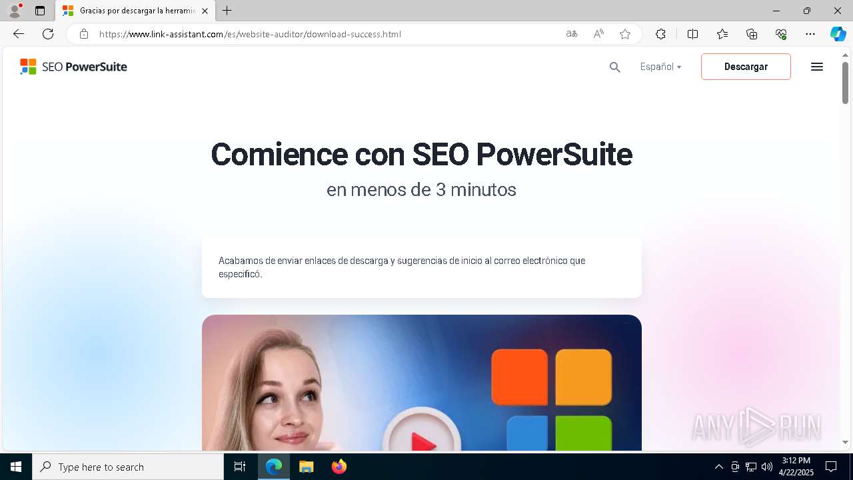Open the notification center icon
The width and height of the screenshot is (853, 480).
[831, 467]
